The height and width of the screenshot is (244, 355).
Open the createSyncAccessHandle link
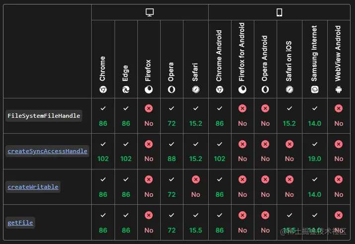coord(48,151)
